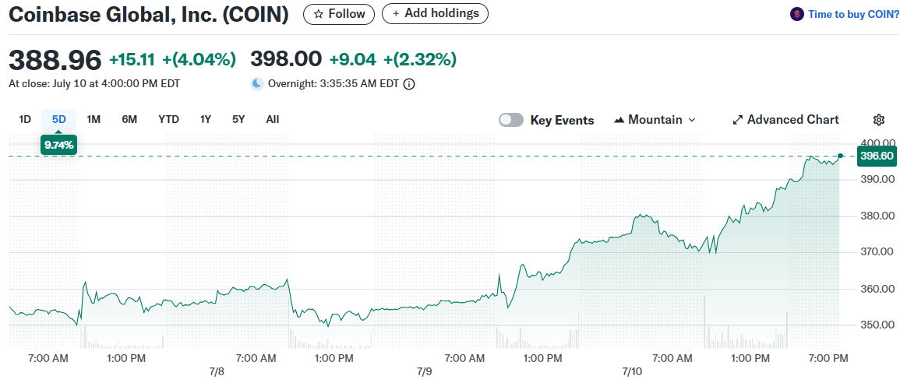The image size is (900, 383).
Task: Open the Time to buy COIN? link
Action: coord(853,14)
